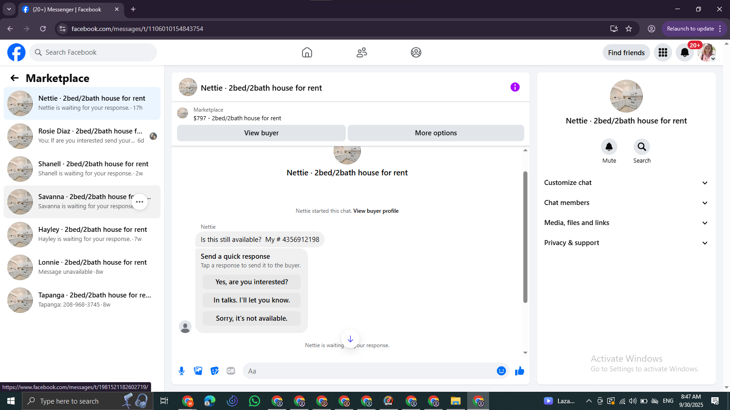
Task: Focus the Search Facebook field
Action: (x=93, y=52)
